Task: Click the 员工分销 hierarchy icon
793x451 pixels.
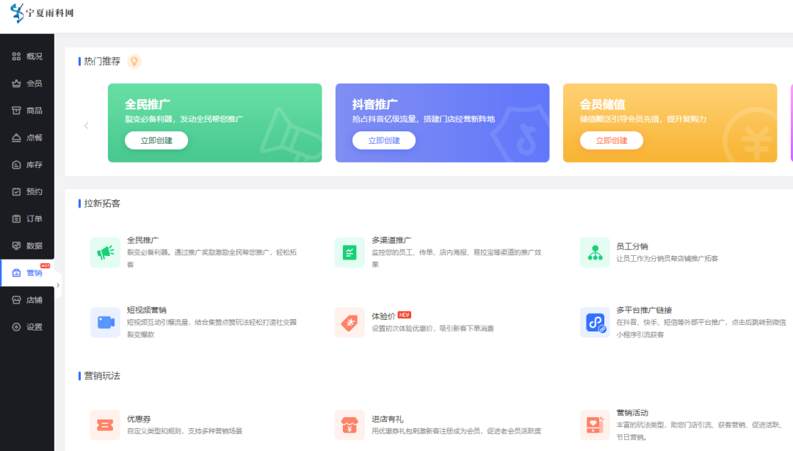Action: click(595, 252)
